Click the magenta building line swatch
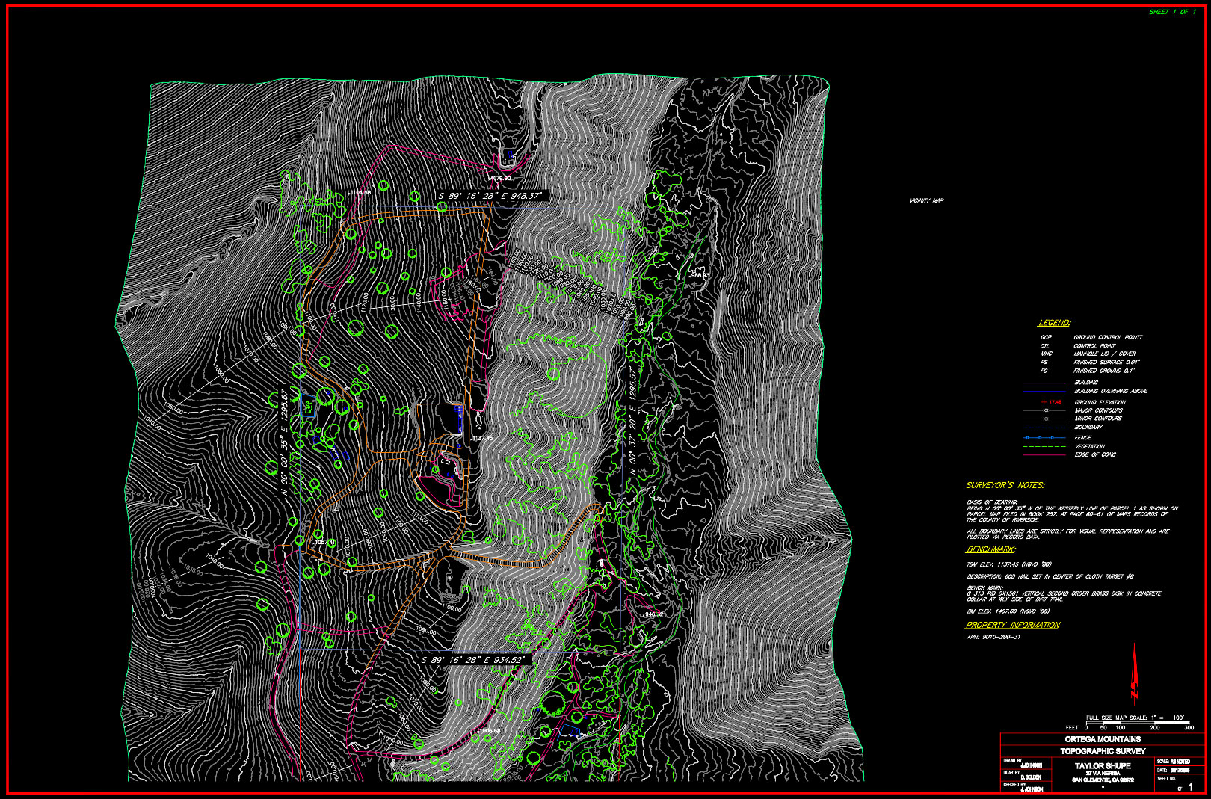 pos(1044,383)
